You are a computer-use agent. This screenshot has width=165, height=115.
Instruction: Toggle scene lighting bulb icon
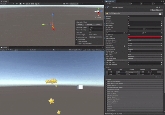pyautogui.click(x=21, y=4)
